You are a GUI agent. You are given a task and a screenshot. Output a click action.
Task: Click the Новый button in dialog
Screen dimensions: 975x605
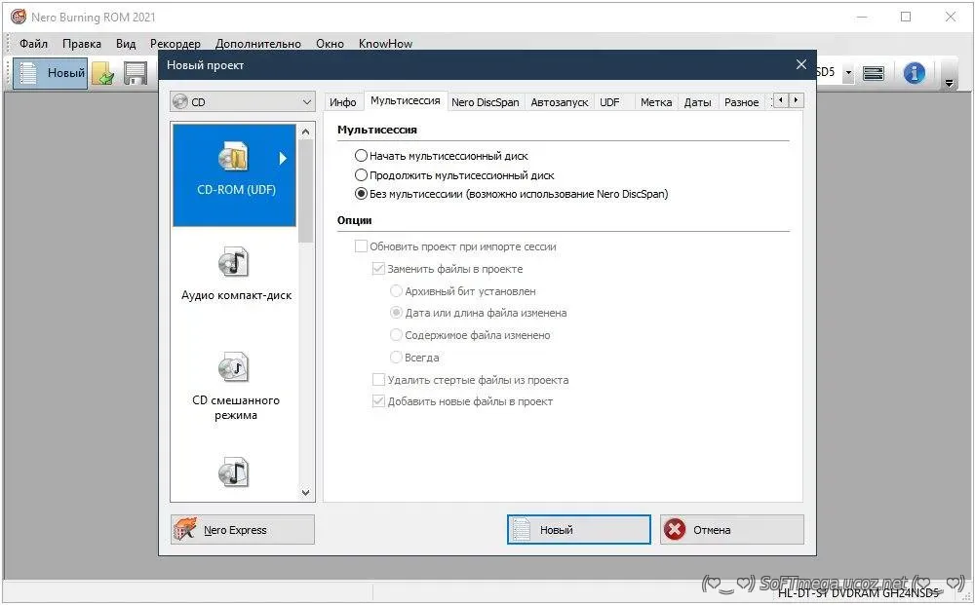coord(578,530)
